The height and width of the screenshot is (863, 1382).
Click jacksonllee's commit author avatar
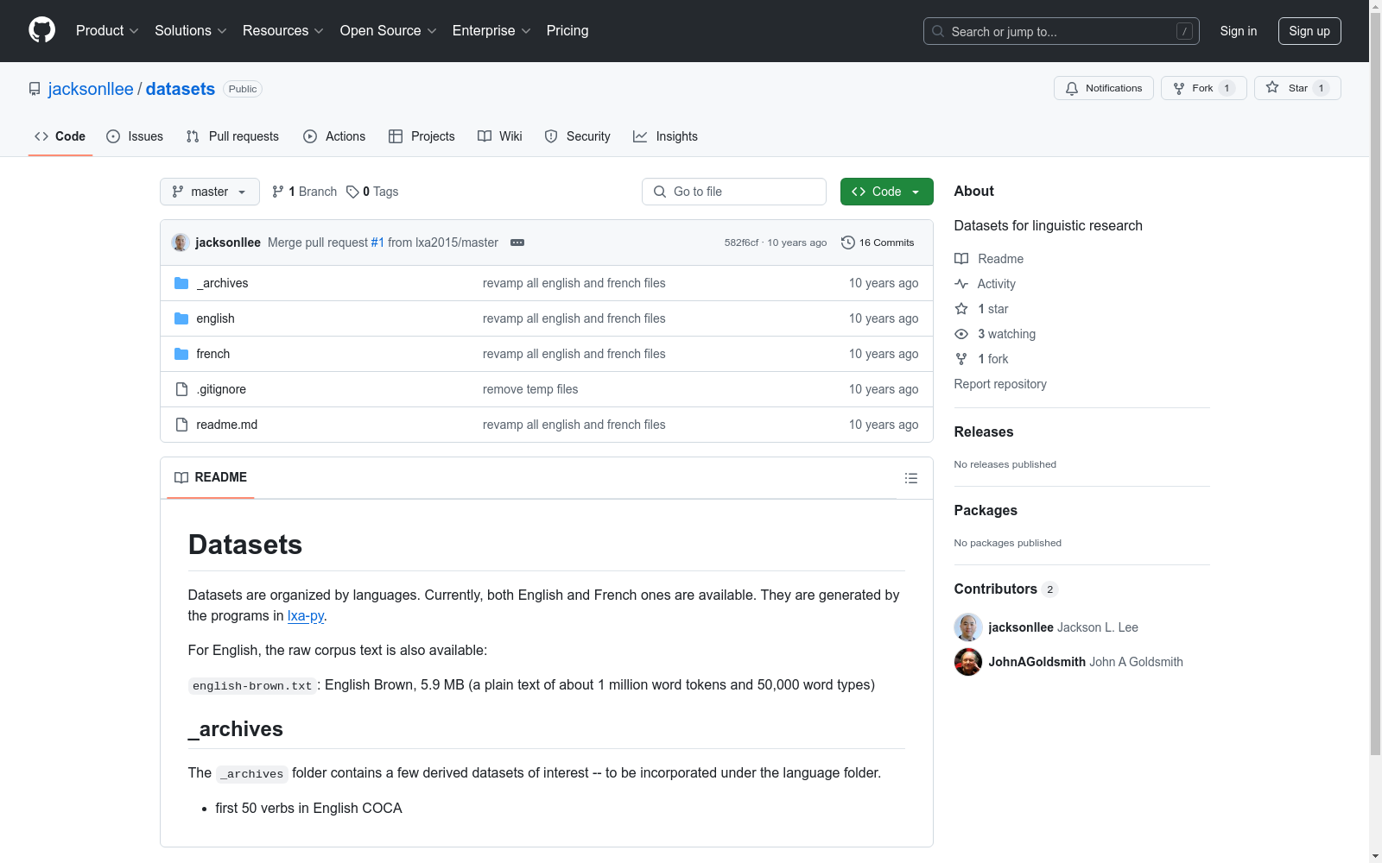[181, 243]
